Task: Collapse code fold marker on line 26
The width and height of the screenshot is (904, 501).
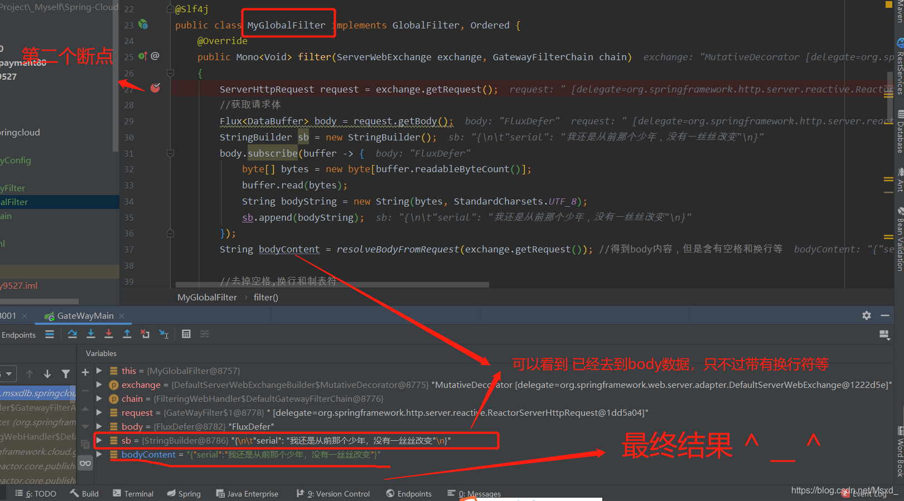Action: pyautogui.click(x=171, y=73)
